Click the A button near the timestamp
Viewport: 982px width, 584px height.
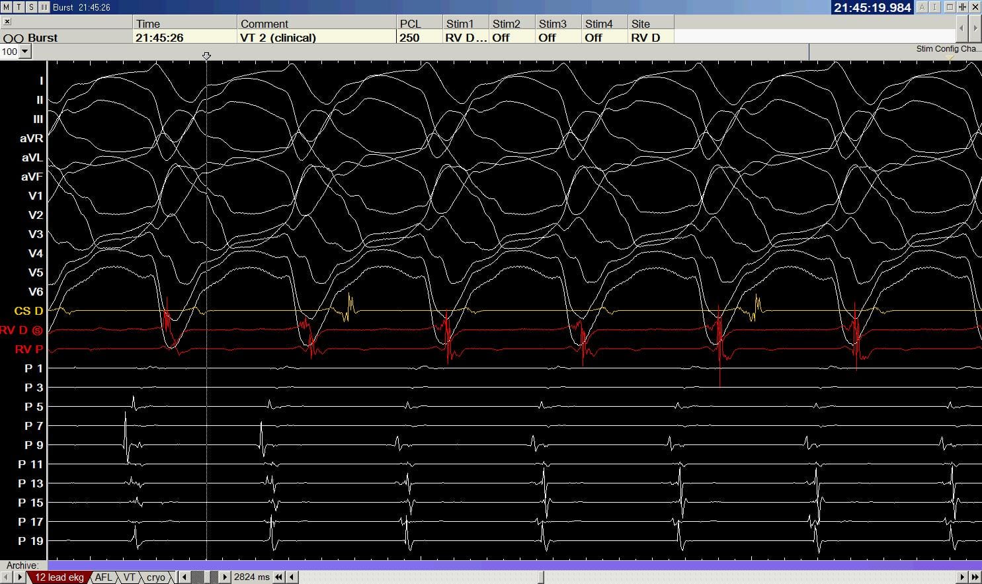922,7
